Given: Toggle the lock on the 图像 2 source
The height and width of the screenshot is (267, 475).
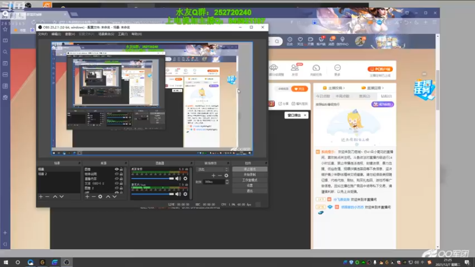Looking at the screenshot, I should [x=121, y=188].
